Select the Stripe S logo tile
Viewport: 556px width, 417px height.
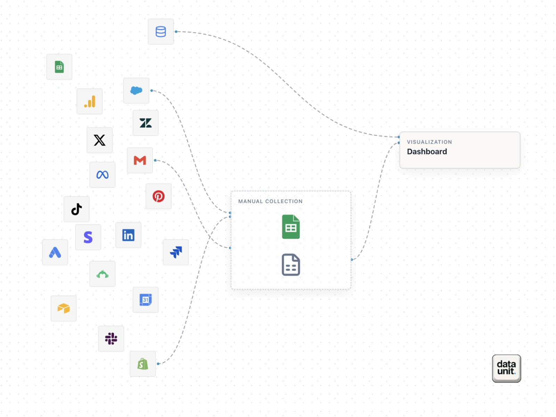tap(88, 237)
